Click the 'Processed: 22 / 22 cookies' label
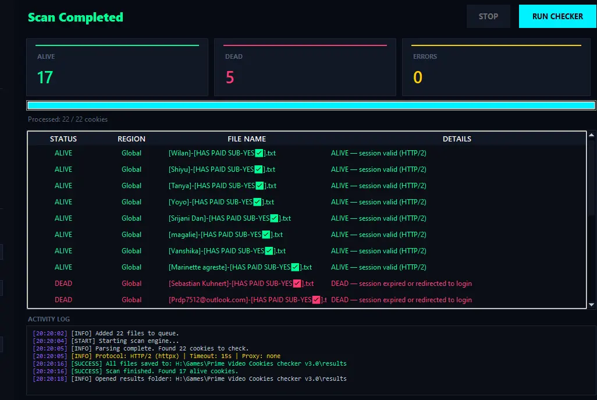 point(67,119)
